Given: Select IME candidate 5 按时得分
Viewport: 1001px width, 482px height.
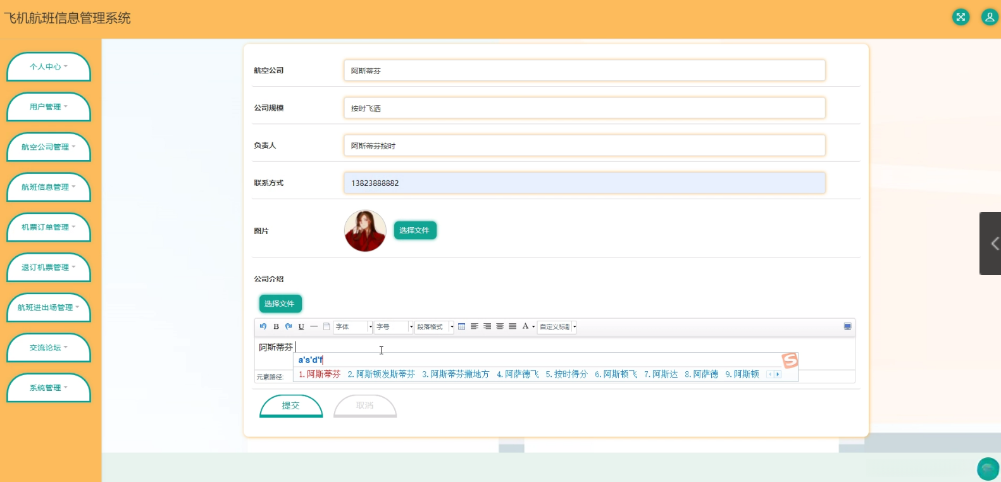Looking at the screenshot, I should 567,374.
